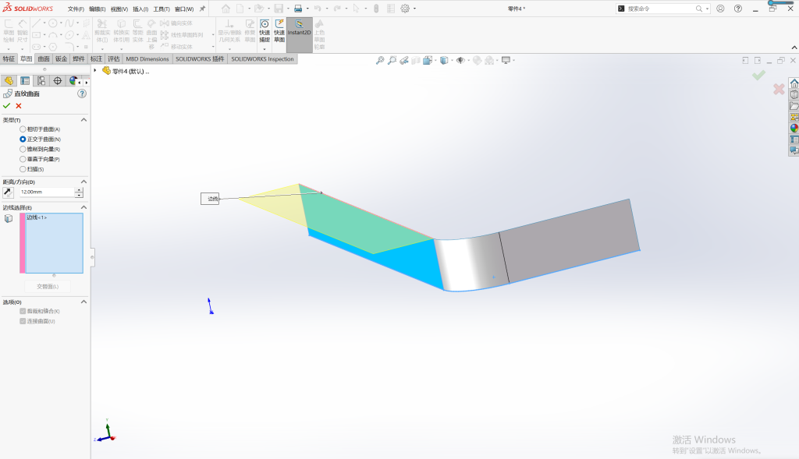Open the Appearances color ball in task pane
The width and height of the screenshot is (799, 459).
(794, 129)
